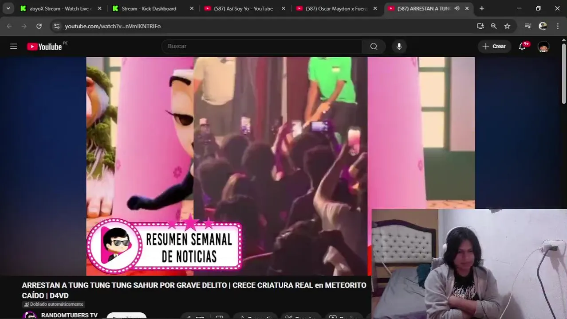567x319 pixels.
Task: Click install app icon in address bar
Action: click(480, 26)
